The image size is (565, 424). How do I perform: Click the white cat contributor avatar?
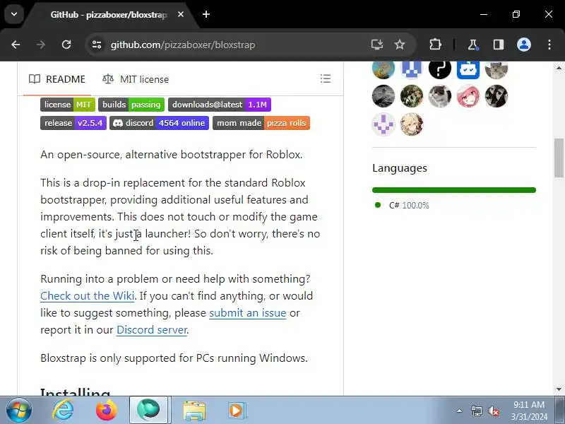point(439,96)
